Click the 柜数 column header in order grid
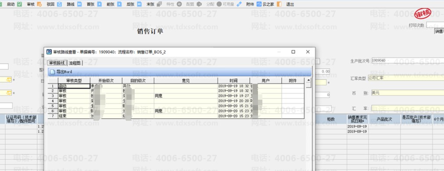The width and height of the screenshot is (444, 171). point(331,119)
